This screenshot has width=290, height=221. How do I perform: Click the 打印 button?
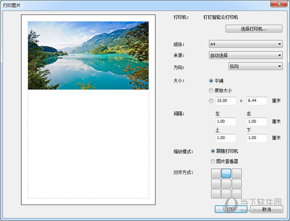(x=231, y=209)
